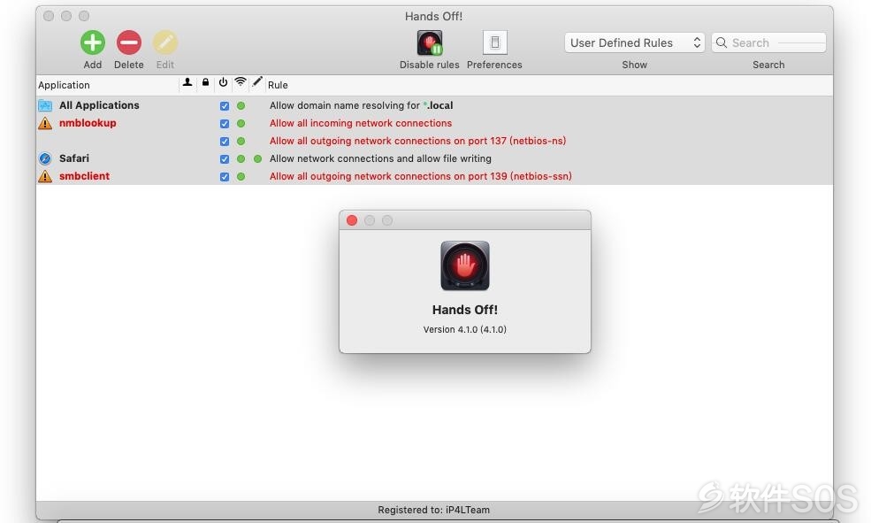Viewport: 871px width, 523px height.
Task: Click the nmblookup incoming rule green dot
Action: pyautogui.click(x=241, y=123)
